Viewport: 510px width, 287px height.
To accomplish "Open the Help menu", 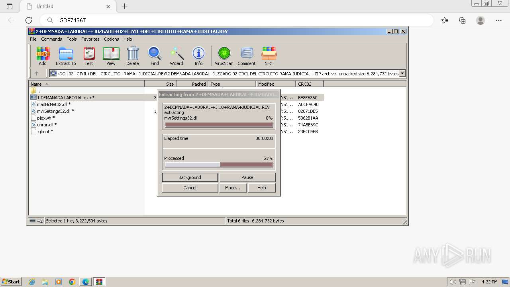I will pos(127,39).
